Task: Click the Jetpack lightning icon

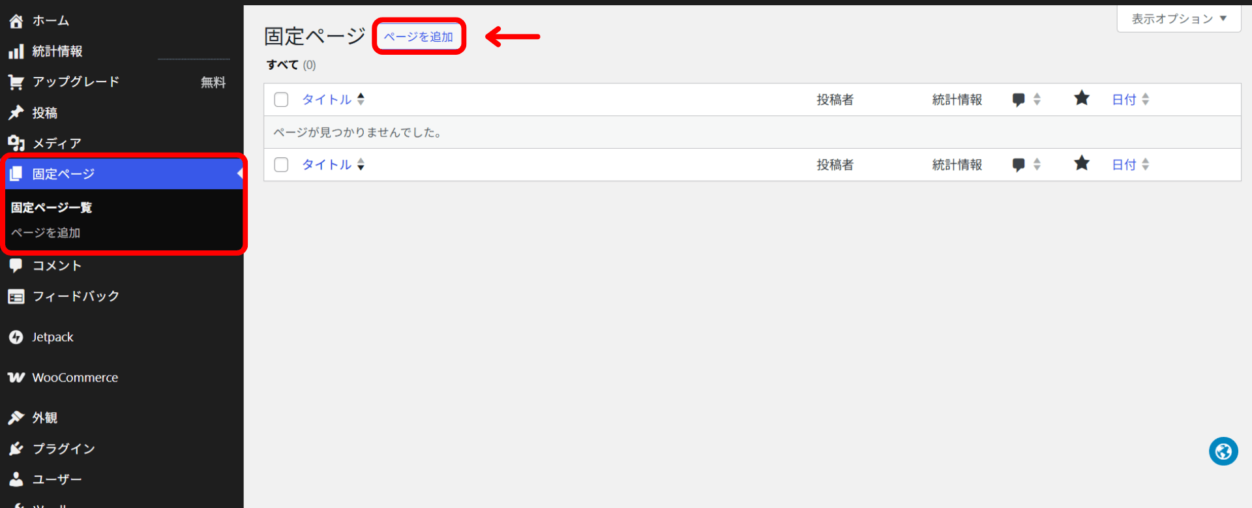Action: [x=16, y=337]
